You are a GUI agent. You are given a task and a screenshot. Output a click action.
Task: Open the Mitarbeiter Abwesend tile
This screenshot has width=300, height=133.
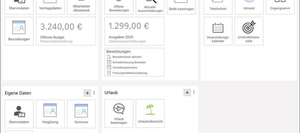pos(81,7)
